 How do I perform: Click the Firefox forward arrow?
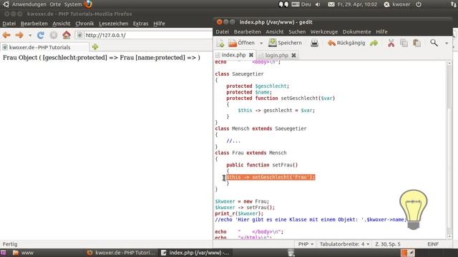pos(19,35)
